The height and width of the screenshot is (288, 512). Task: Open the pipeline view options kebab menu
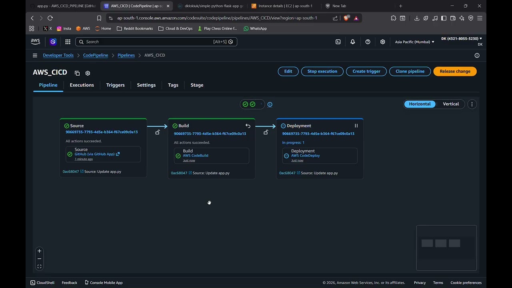[x=472, y=104]
